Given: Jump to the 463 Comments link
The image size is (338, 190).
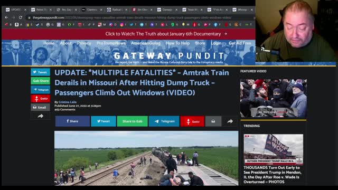Looking at the screenshot, I should click(65, 109).
